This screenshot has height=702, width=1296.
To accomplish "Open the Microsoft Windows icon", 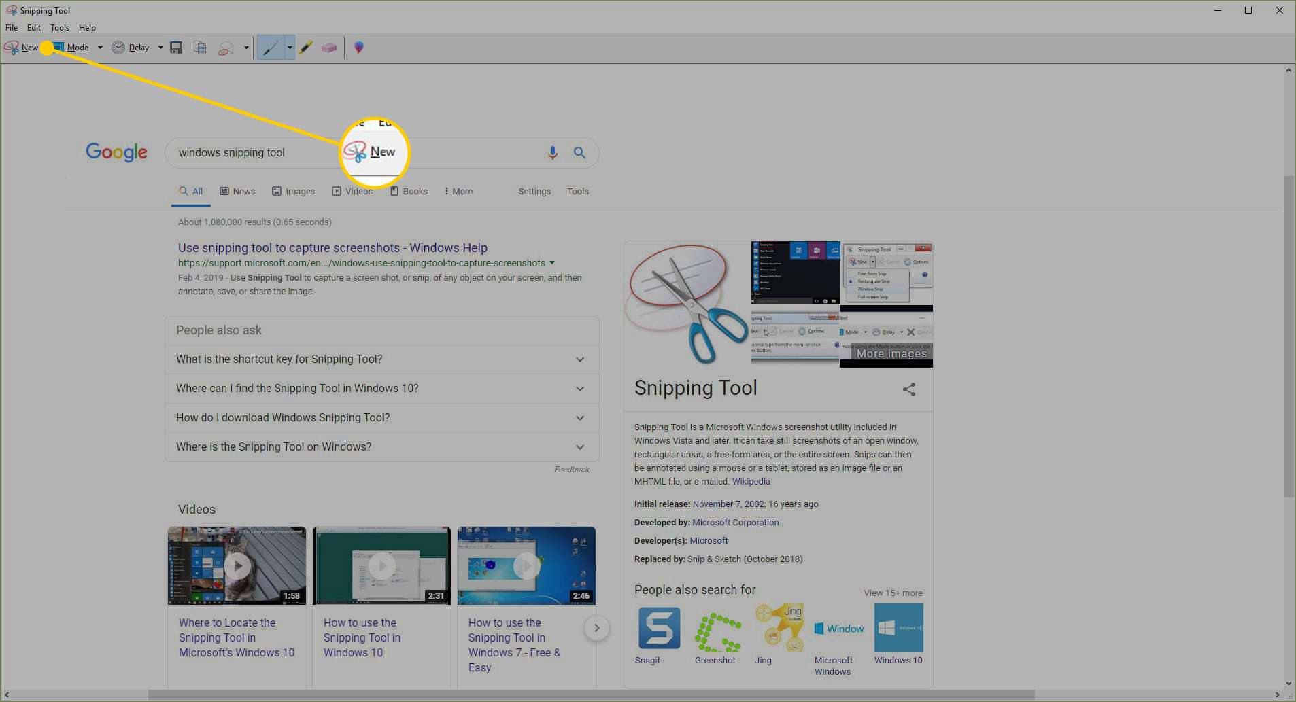I will coord(839,628).
